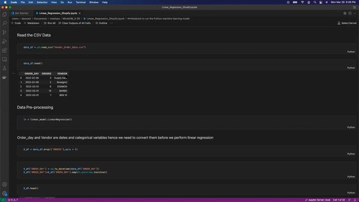Image resolution: width=359 pixels, height=202 pixels.
Task: Add a new Code cell
Action: (16, 23)
